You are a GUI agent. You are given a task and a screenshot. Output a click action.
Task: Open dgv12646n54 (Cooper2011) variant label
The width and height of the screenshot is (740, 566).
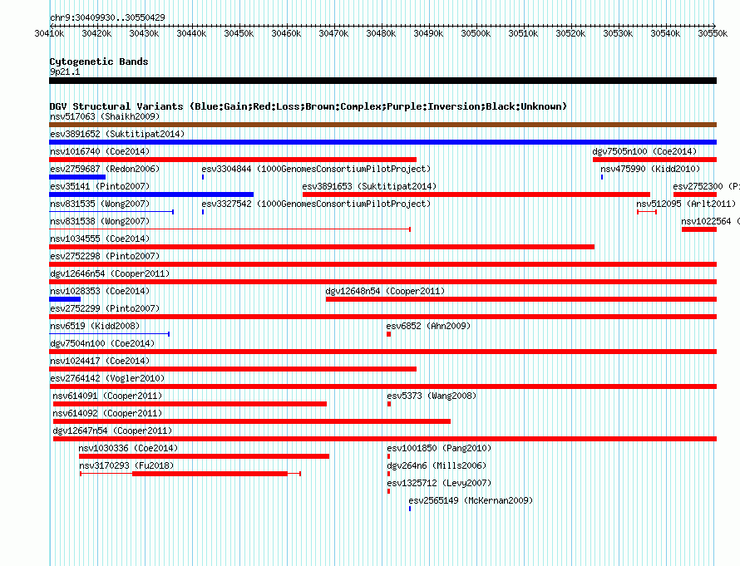(x=110, y=273)
